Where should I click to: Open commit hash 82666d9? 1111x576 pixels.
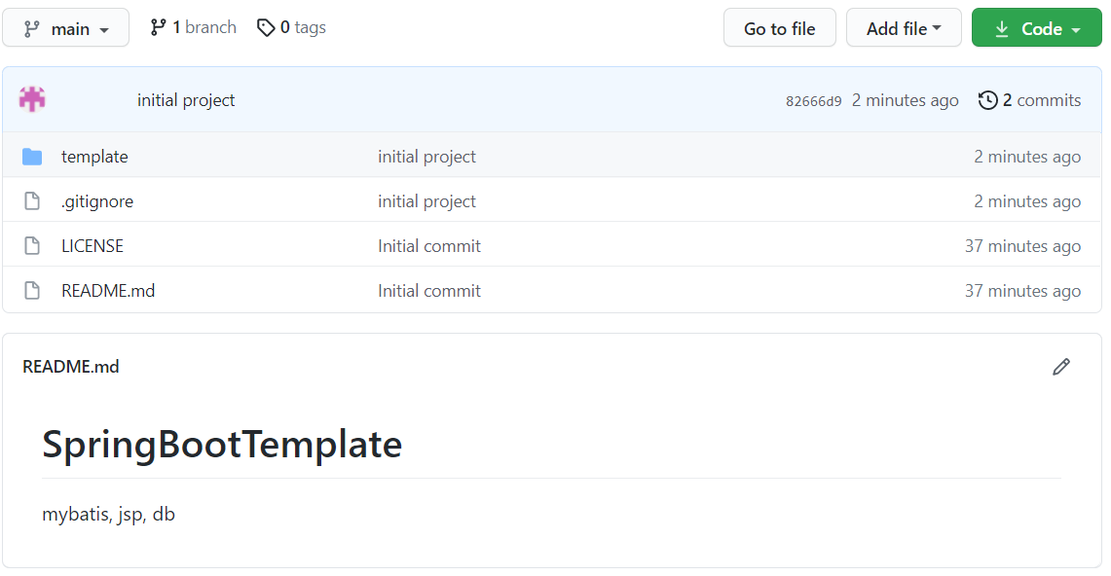click(813, 101)
